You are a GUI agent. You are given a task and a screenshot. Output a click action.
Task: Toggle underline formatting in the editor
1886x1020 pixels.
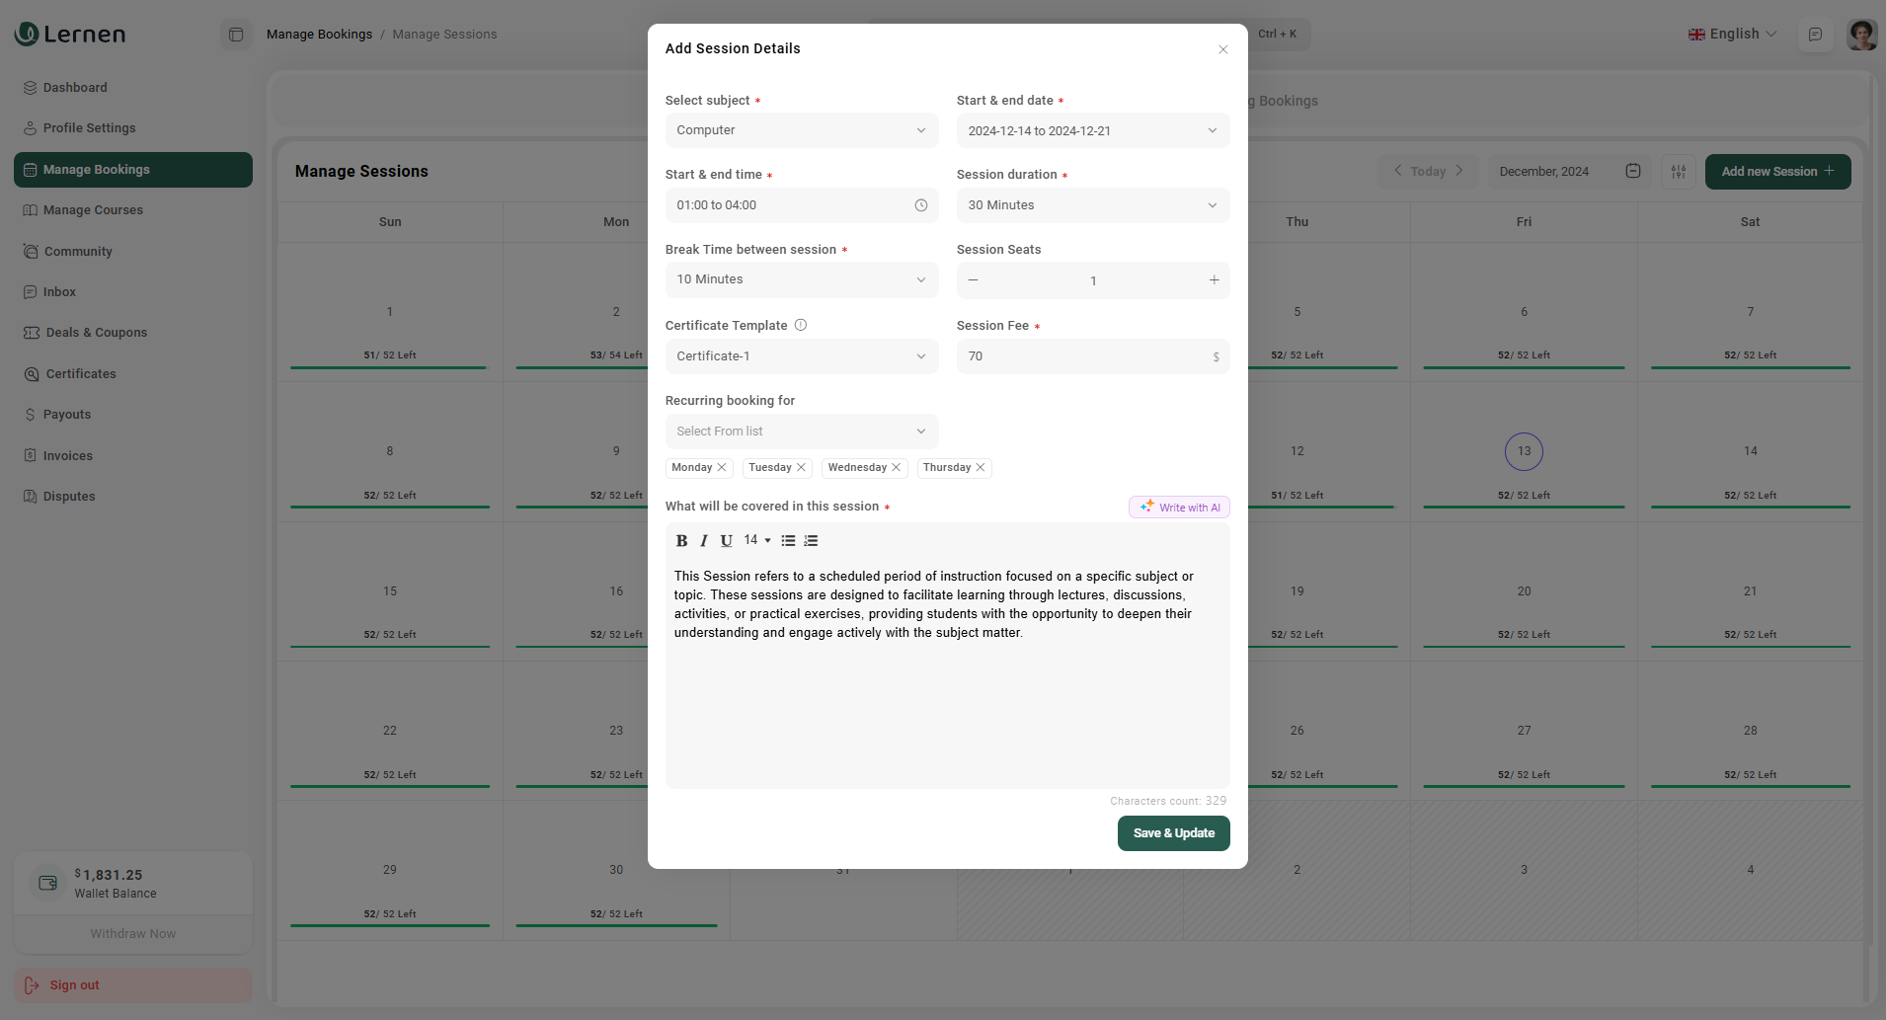[727, 541]
